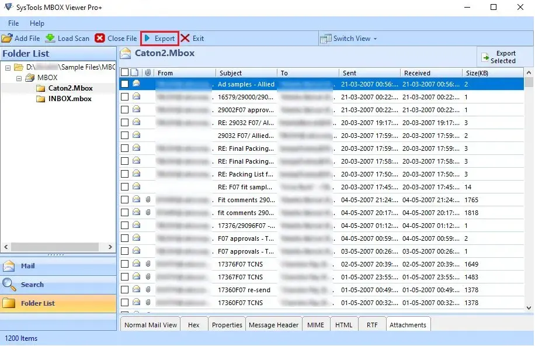Sort by the To column header
The image size is (535, 346).
click(x=308, y=72)
